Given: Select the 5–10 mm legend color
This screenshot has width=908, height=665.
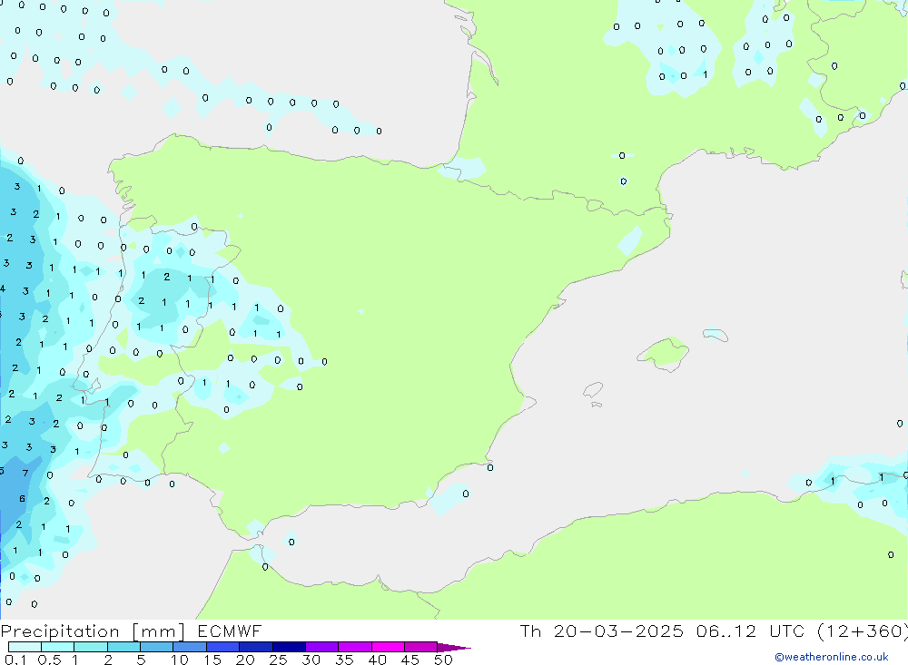Looking at the screenshot, I should click(157, 647).
